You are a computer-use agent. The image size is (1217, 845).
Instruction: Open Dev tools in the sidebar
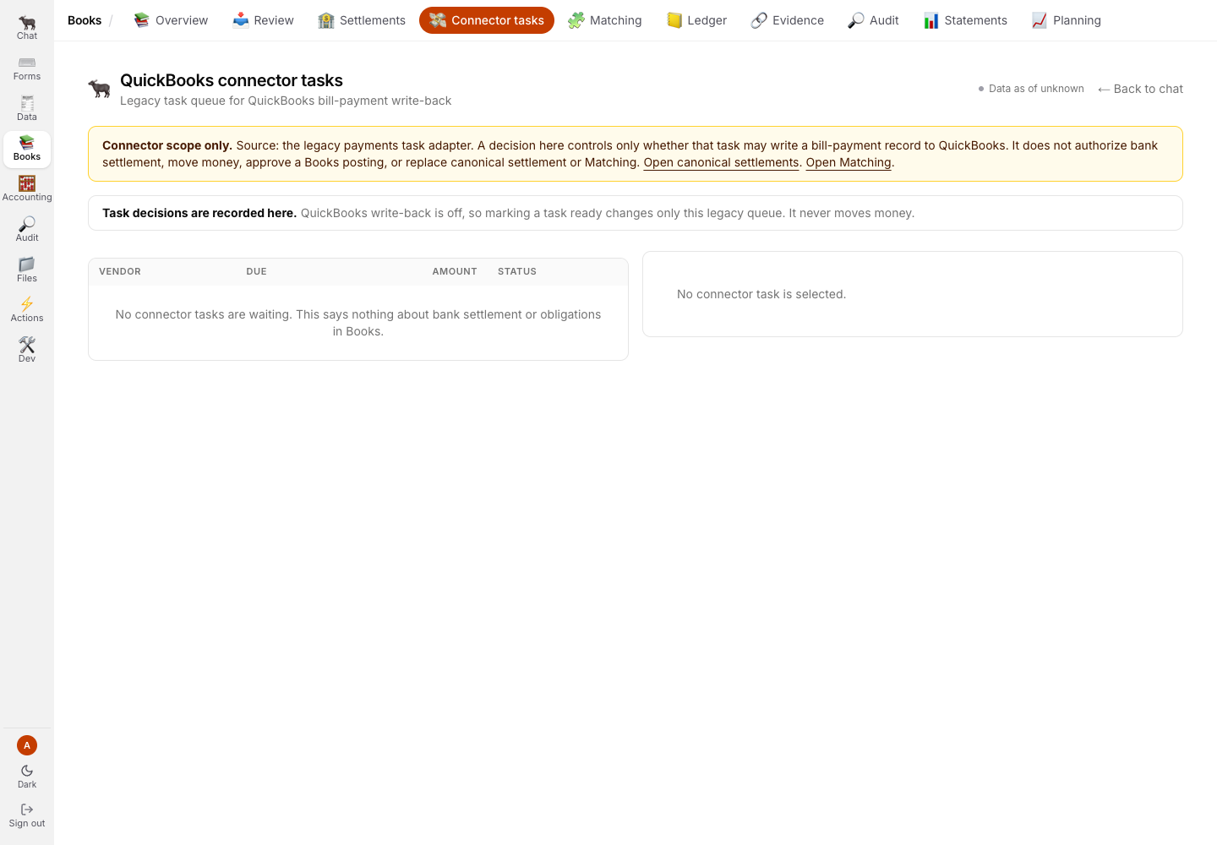pos(27,351)
